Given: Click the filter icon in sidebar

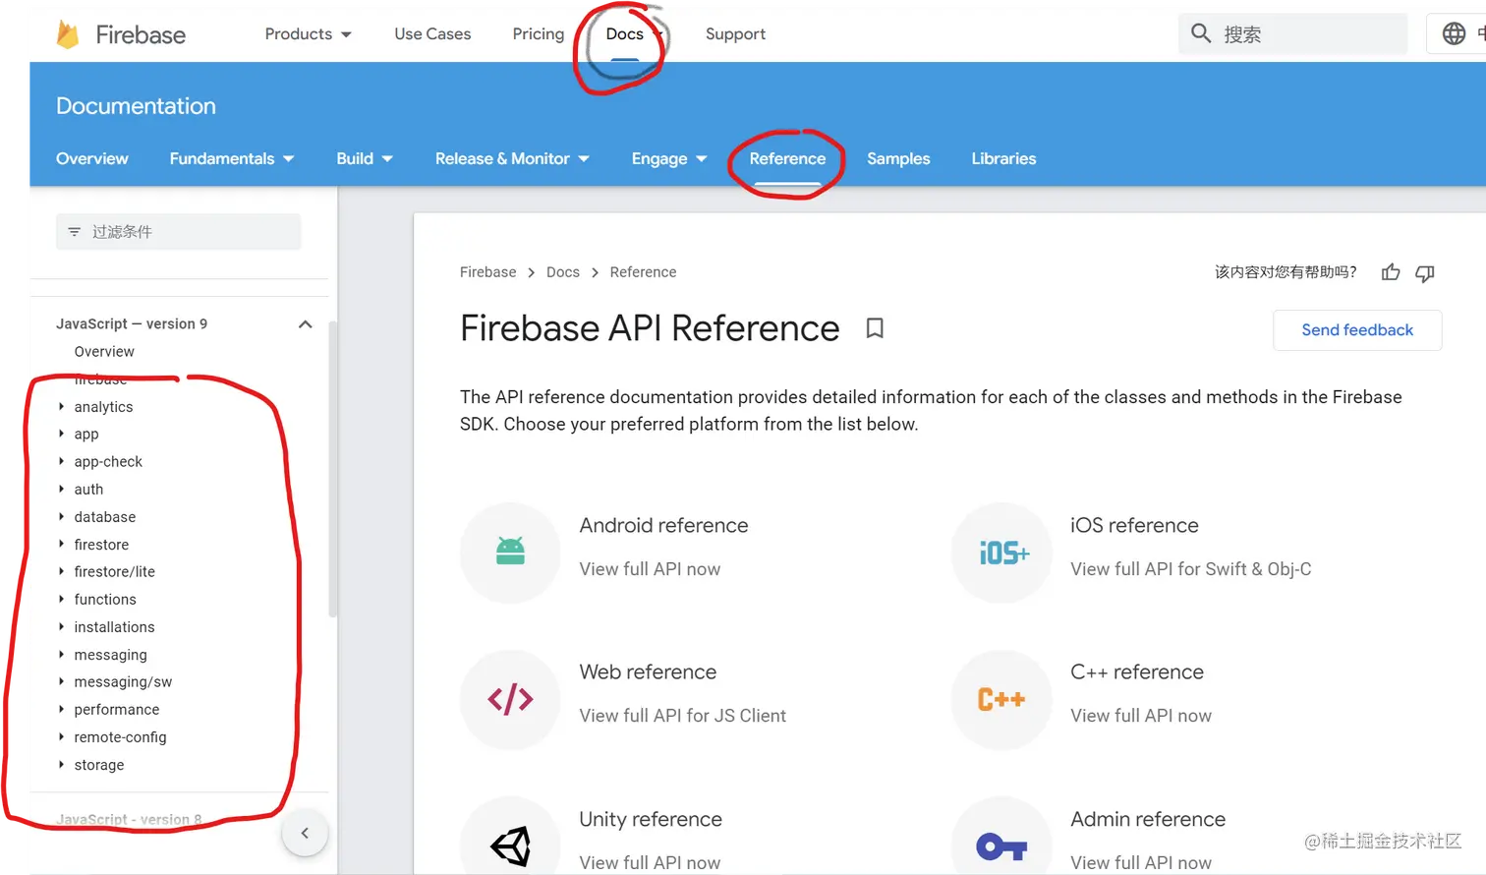Looking at the screenshot, I should 74,232.
